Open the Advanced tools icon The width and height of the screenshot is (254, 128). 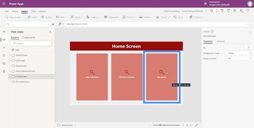(x=4, y=71)
